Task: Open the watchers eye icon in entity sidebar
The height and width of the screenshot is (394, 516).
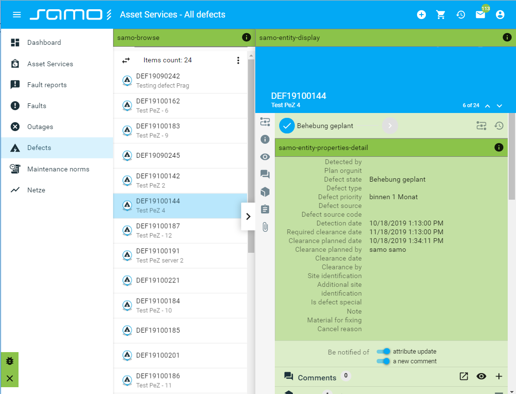Action: 265,157
